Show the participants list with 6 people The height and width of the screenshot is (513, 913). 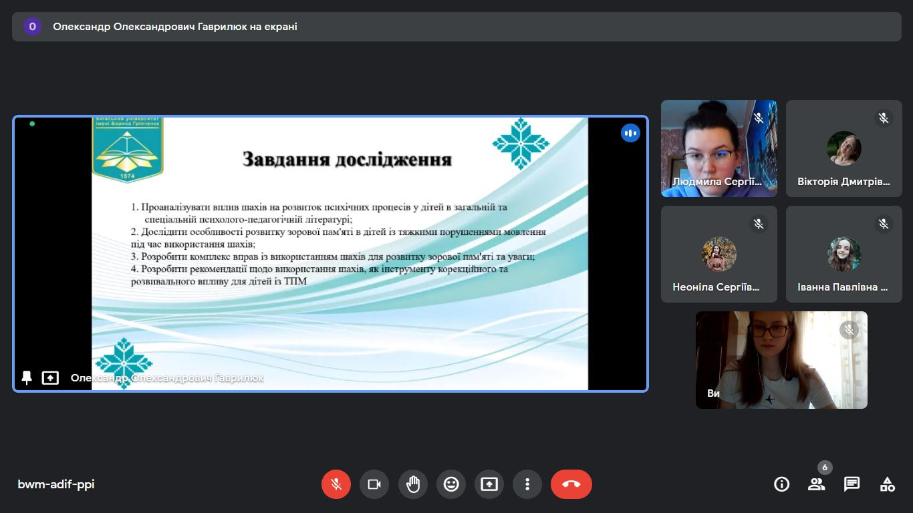[816, 484]
